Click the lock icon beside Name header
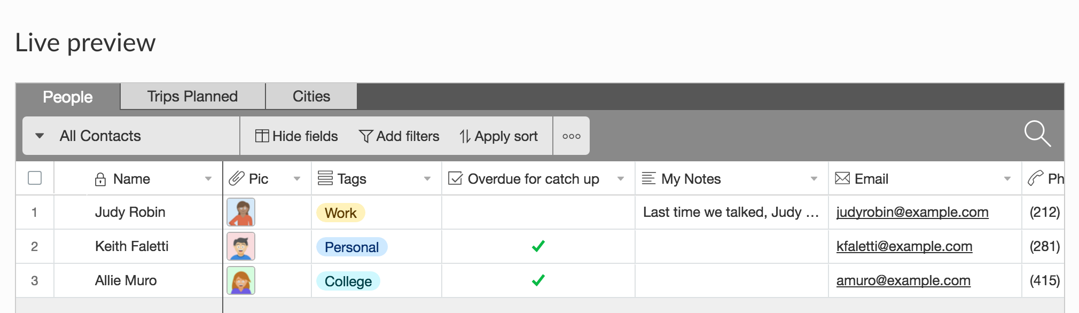 100,179
